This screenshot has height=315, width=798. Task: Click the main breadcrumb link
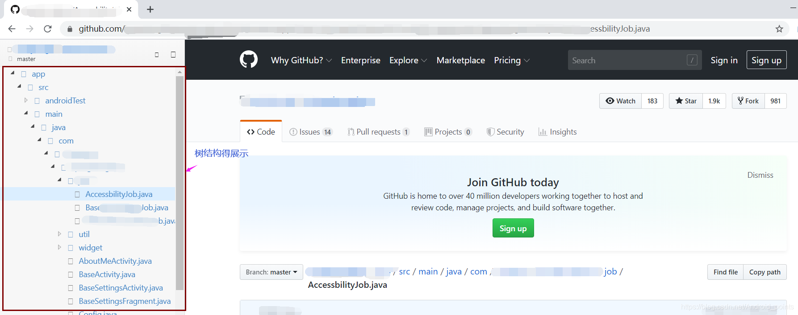click(428, 271)
